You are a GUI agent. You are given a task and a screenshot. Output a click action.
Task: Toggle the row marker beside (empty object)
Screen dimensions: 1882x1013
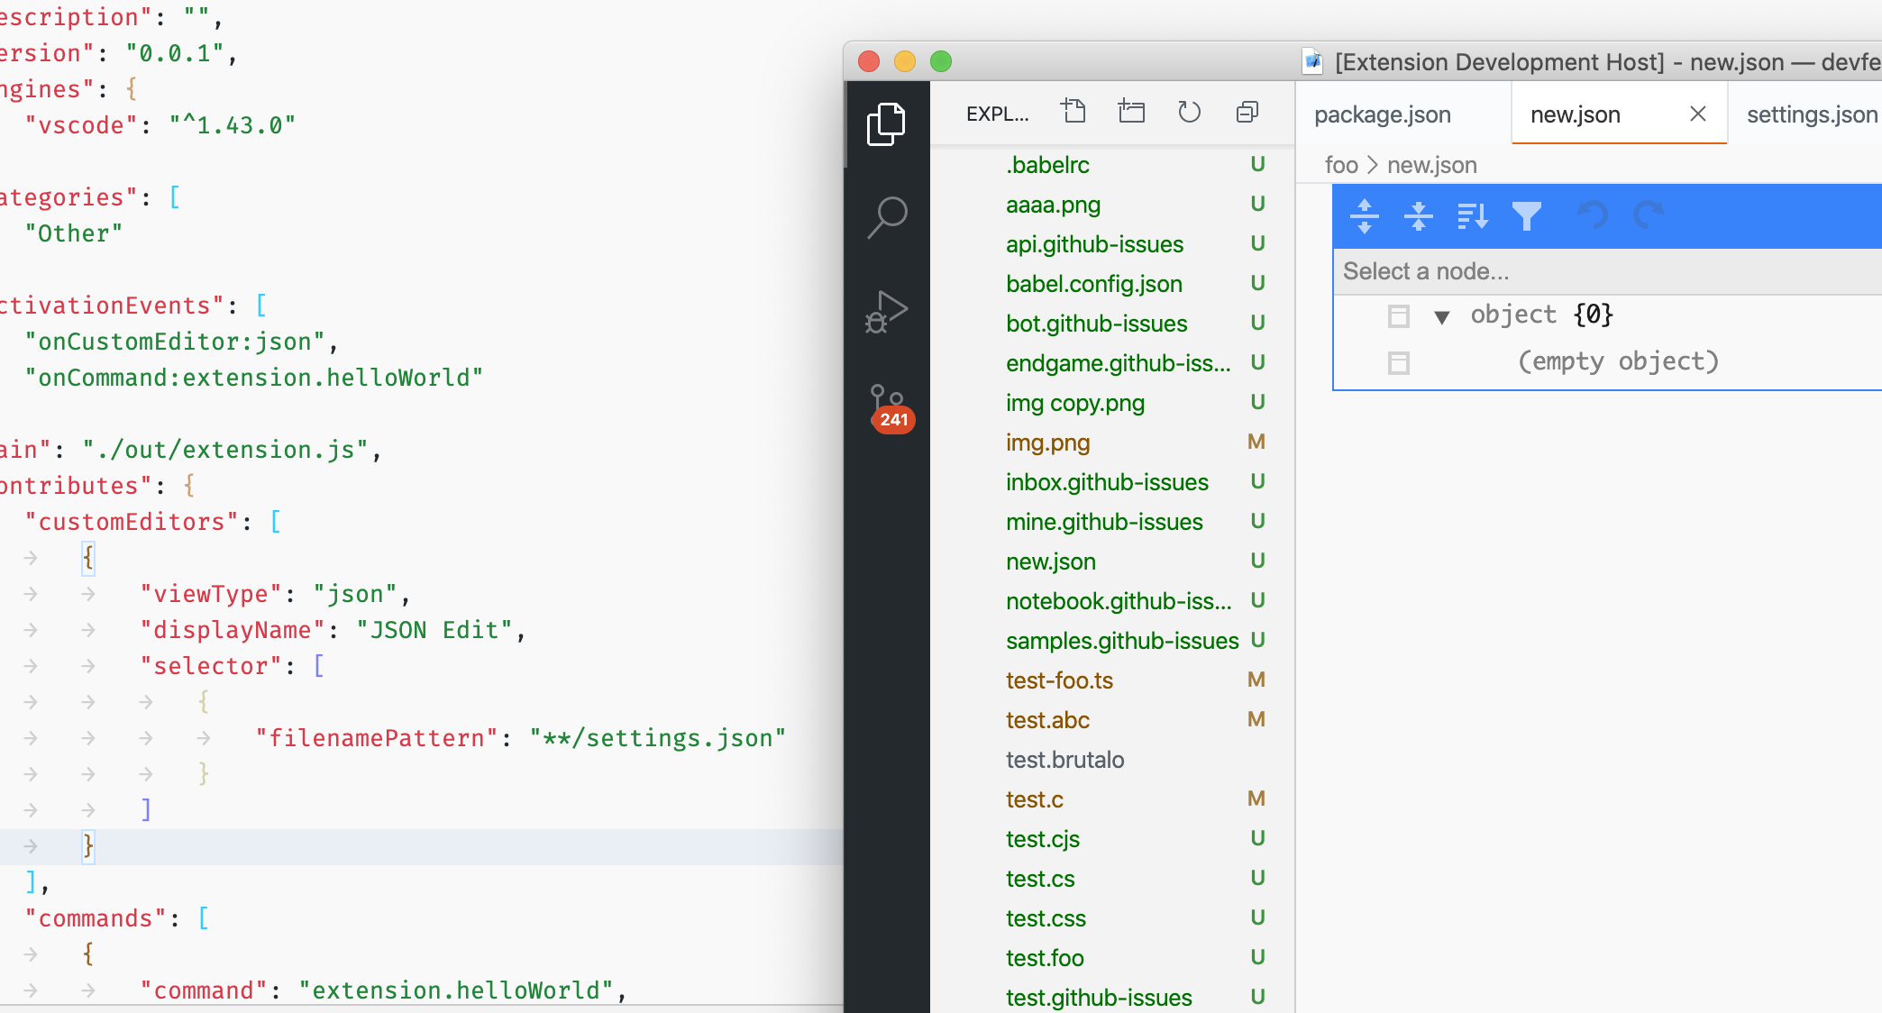[x=1399, y=362]
